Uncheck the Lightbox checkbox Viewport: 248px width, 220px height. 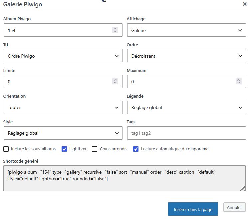click(64, 149)
